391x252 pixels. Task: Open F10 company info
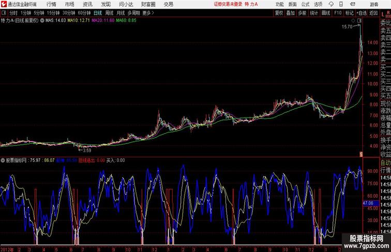pyautogui.click(x=338, y=13)
